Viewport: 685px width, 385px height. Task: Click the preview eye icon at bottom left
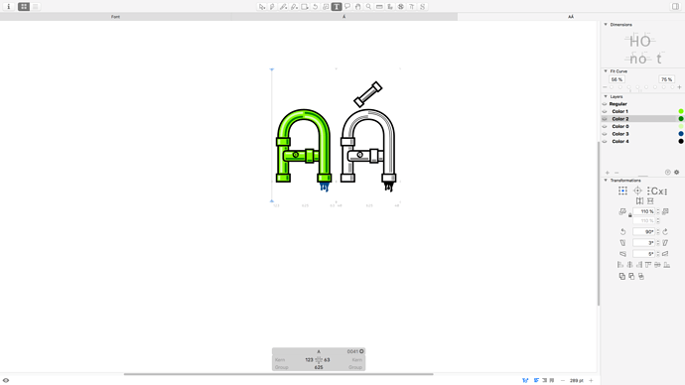tap(6, 381)
